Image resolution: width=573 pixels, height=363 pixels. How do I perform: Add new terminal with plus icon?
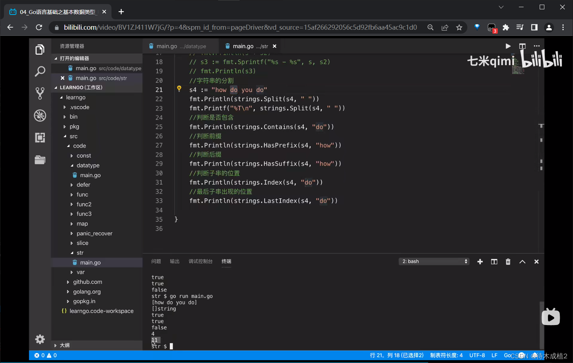coord(480,262)
